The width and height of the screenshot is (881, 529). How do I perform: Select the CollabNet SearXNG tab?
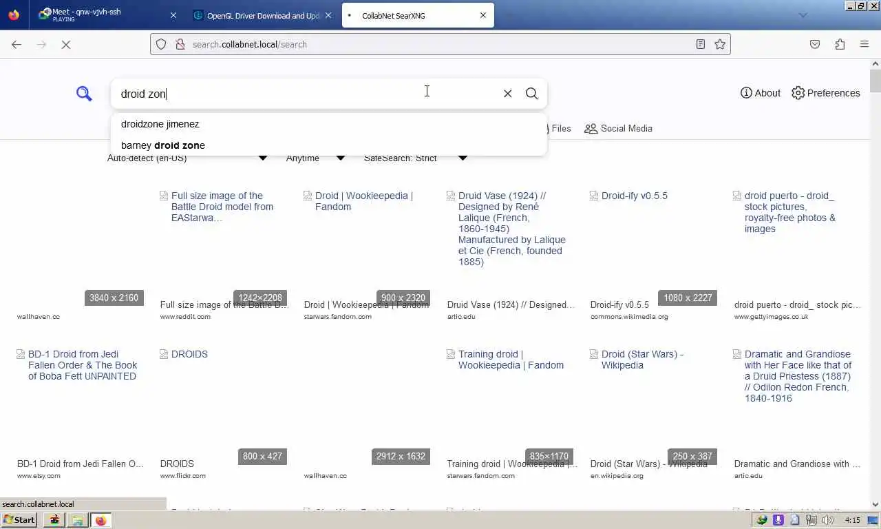418,15
